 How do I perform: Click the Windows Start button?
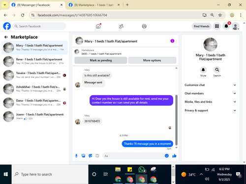(x=6, y=174)
